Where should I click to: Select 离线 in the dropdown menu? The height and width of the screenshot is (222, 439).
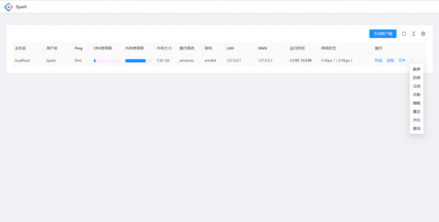pyautogui.click(x=416, y=129)
